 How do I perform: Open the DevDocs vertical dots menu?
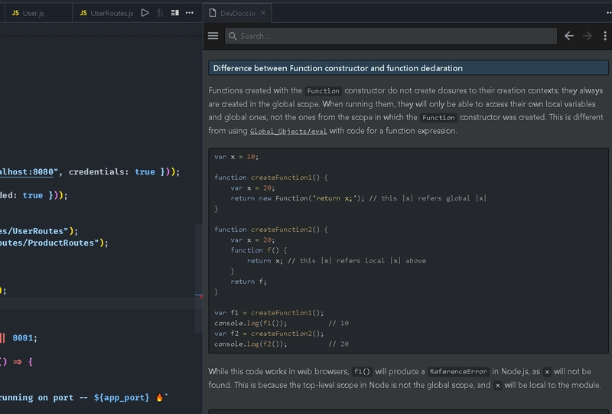tap(605, 36)
